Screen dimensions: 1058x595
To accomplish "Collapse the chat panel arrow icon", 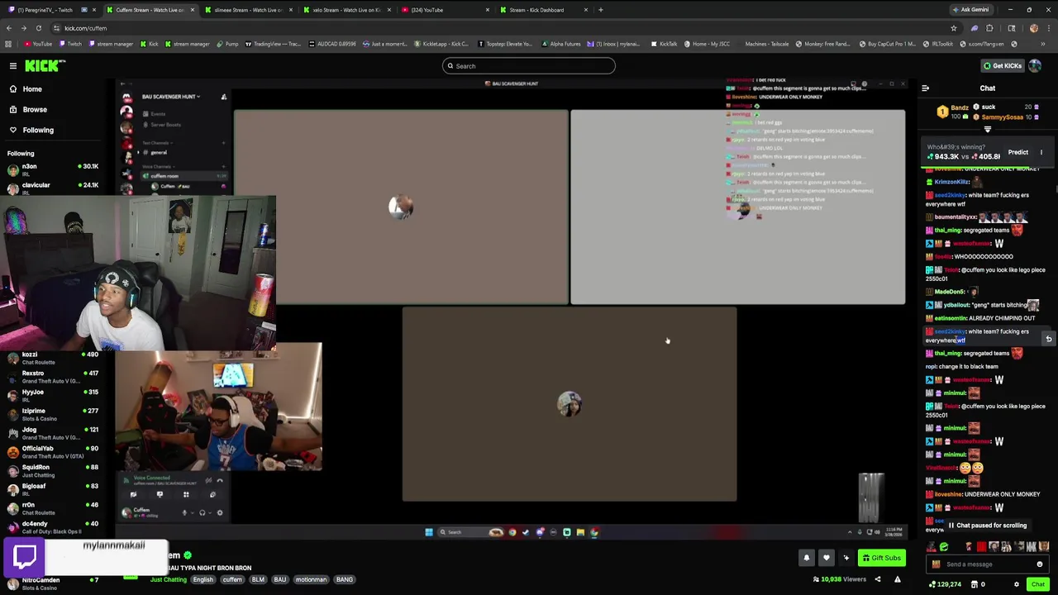I will point(925,88).
